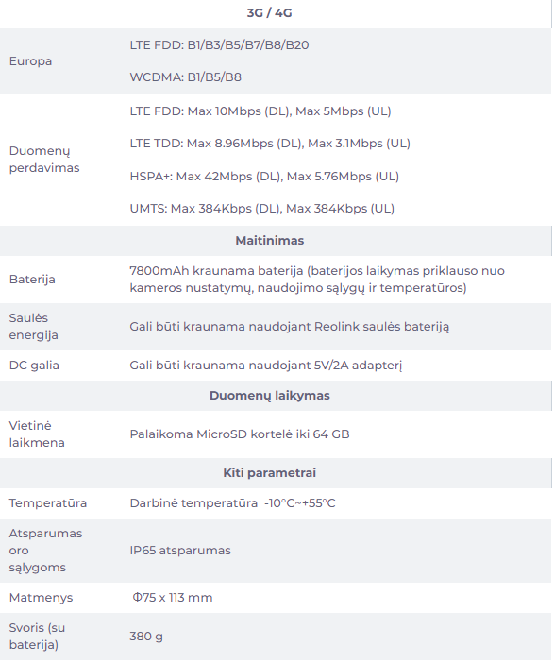
Task: Click the LTE TDD Max 8.96Mbps line
Action: (x=270, y=144)
